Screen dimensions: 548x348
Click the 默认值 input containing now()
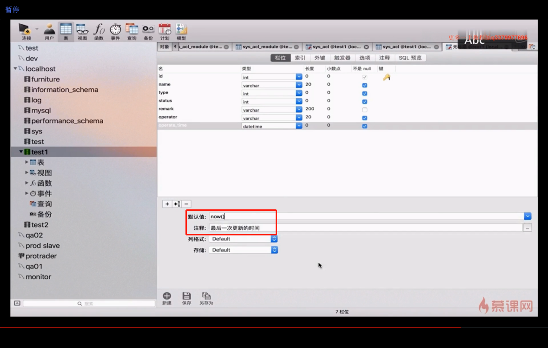click(x=366, y=216)
